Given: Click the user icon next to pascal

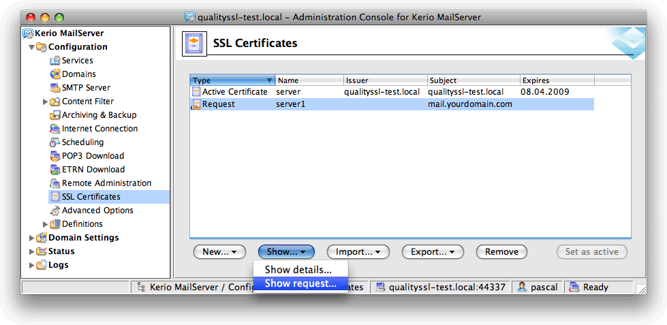Looking at the screenshot, I should click(522, 287).
